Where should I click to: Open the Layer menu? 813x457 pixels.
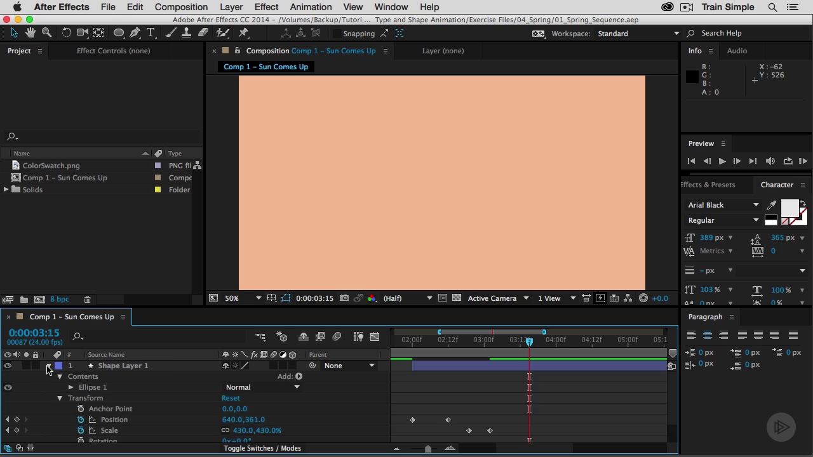(231, 7)
